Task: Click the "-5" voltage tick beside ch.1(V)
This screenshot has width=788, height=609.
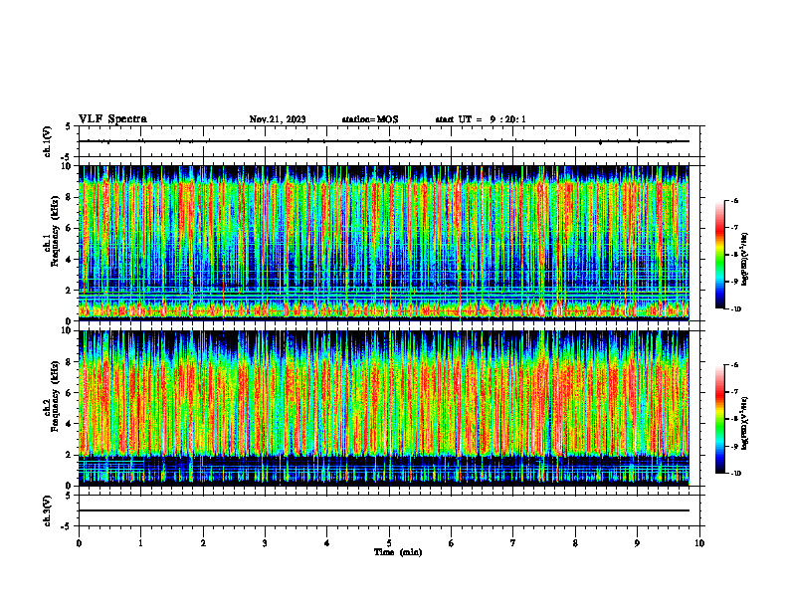Action: click(x=67, y=156)
